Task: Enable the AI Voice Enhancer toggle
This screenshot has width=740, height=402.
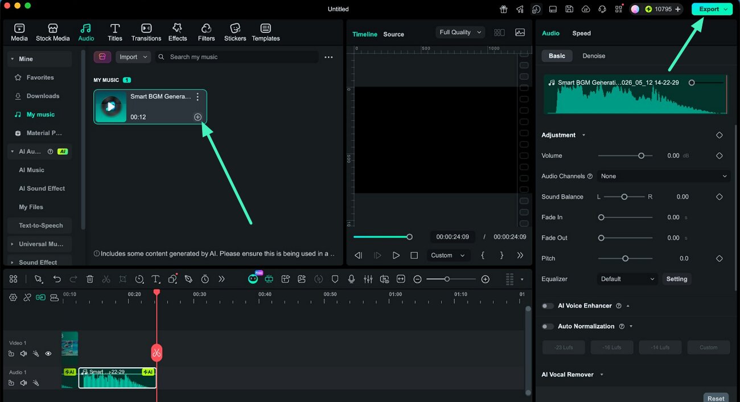Action: (x=548, y=306)
